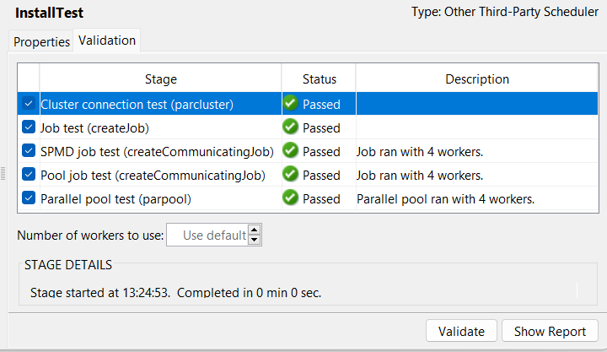The image size is (607, 352).
Task: Disable the Pool job test checkbox
Action: point(29,175)
